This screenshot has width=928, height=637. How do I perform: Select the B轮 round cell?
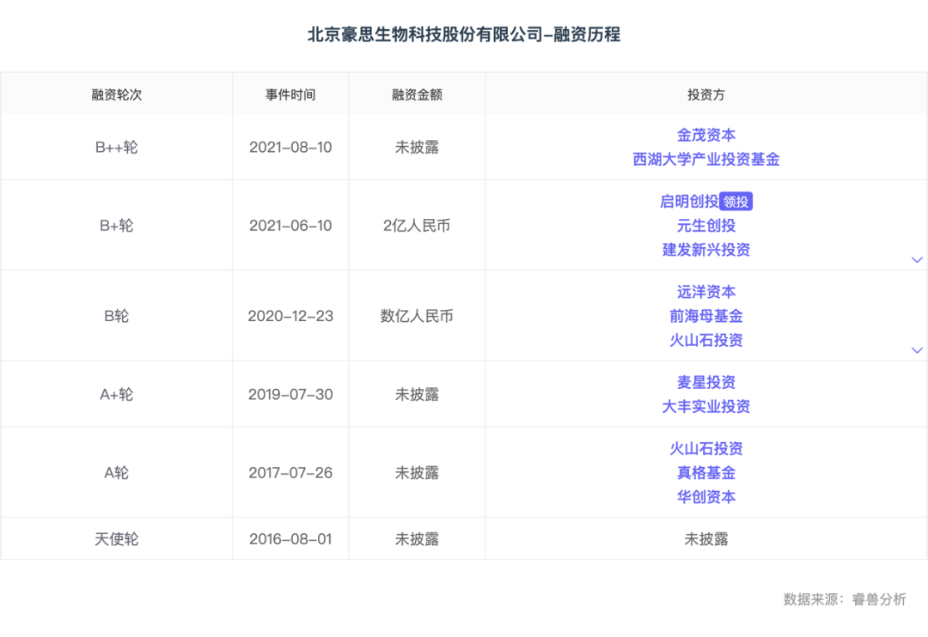(x=117, y=316)
